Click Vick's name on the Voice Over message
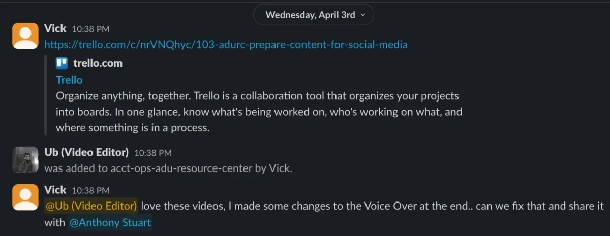610x236 pixels. pyautogui.click(x=55, y=190)
